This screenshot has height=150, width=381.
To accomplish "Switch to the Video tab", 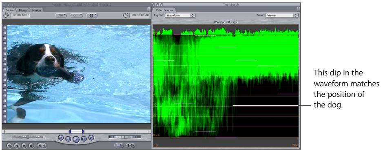I will 10,10.
